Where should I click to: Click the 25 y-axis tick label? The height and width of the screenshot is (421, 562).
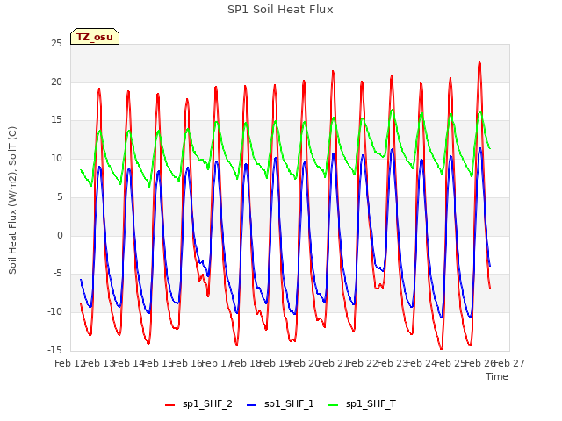(56, 44)
